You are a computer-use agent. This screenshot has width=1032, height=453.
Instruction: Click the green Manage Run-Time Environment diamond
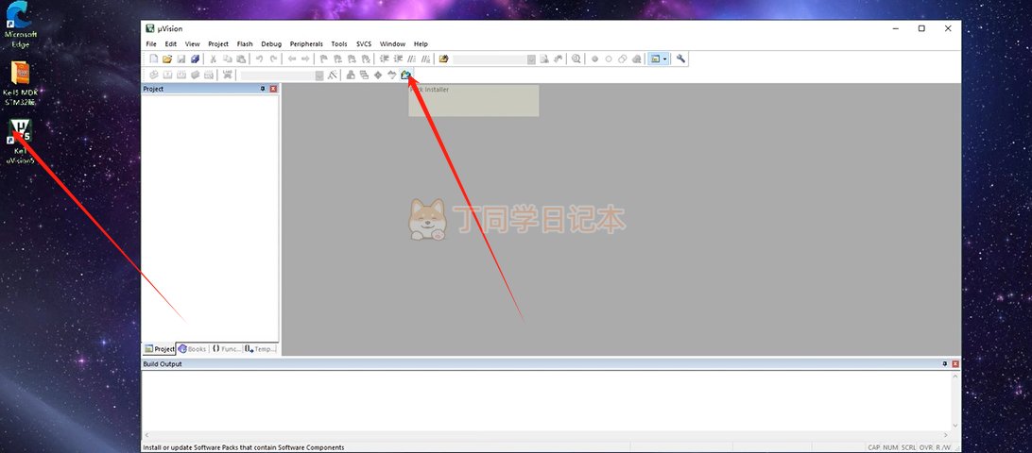[378, 75]
